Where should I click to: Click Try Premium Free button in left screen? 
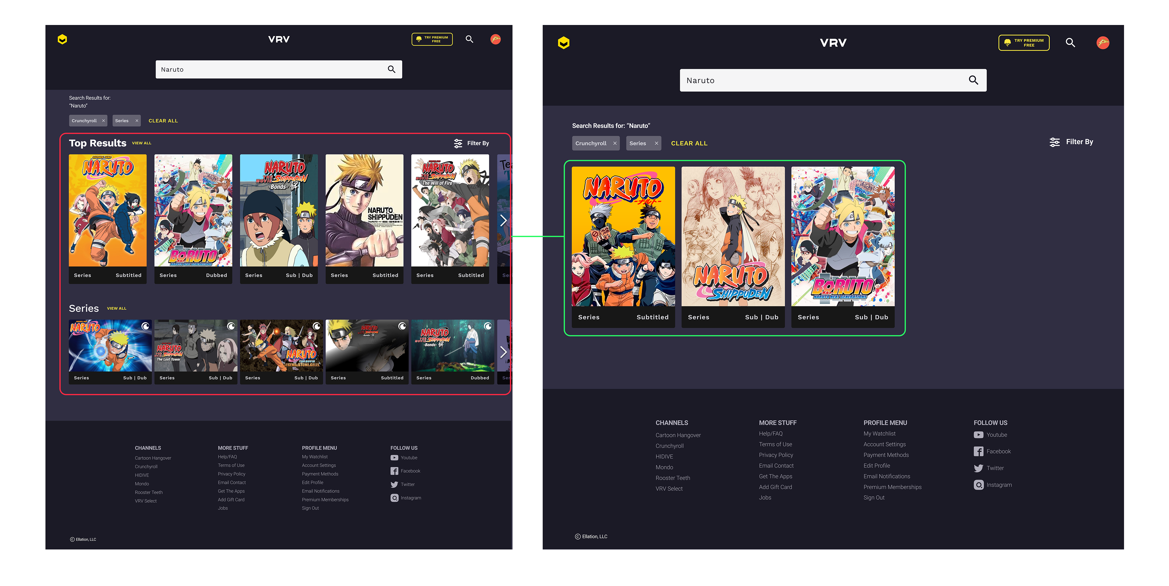pyautogui.click(x=432, y=40)
